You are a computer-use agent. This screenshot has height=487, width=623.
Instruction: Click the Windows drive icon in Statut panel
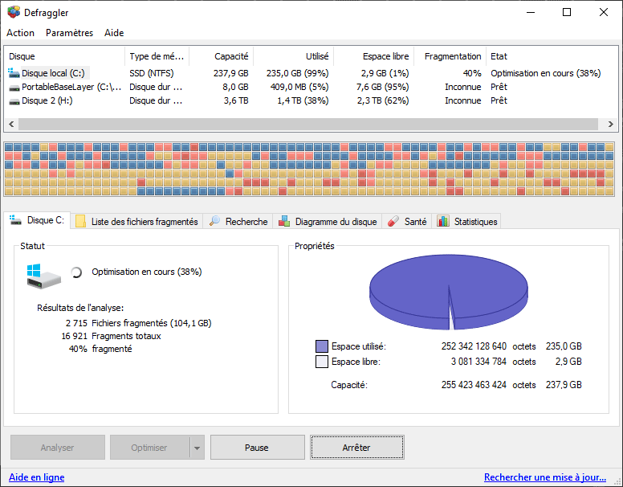coord(43,276)
